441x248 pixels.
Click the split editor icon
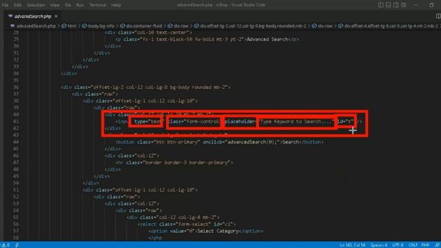point(438,17)
